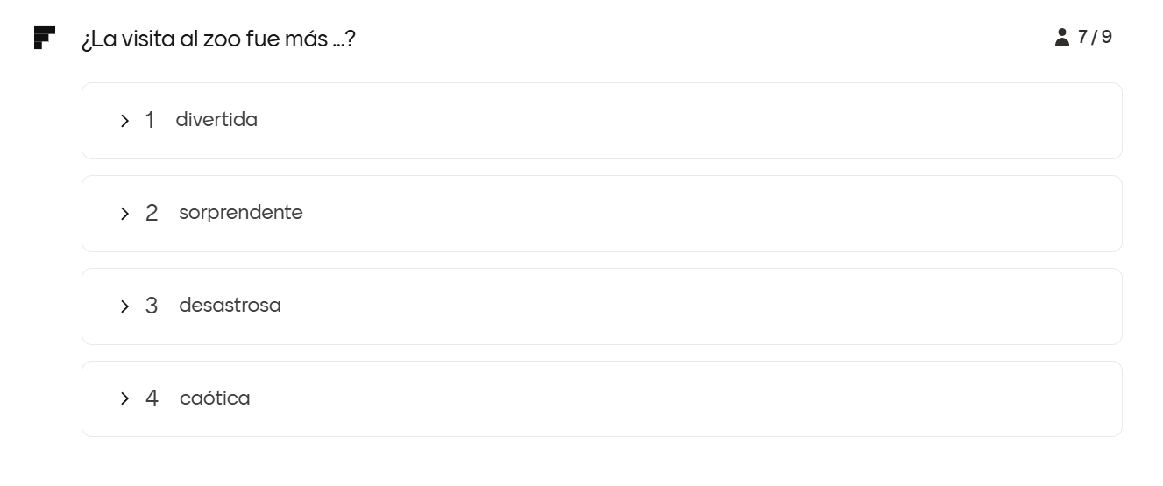Click the participants person icon
1163x486 pixels.
[x=1062, y=38]
